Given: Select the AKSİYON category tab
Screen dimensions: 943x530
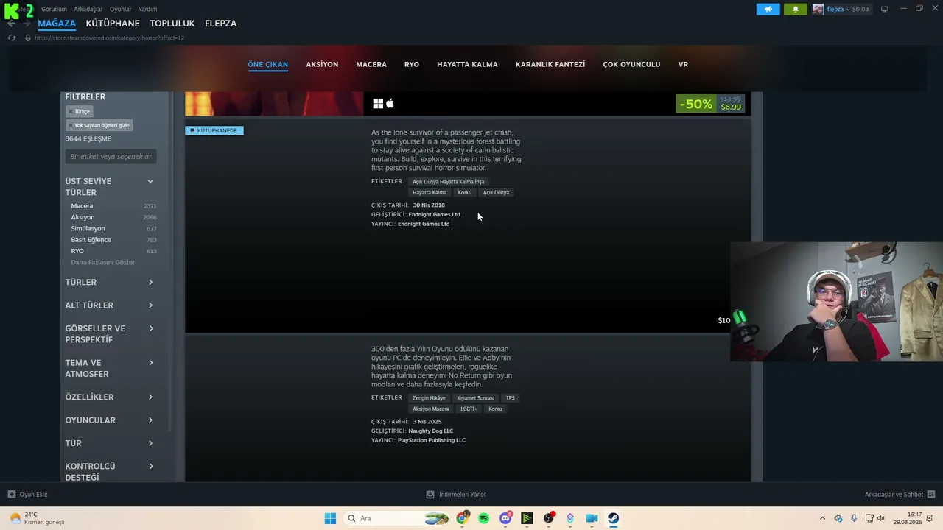Looking at the screenshot, I should coord(322,64).
